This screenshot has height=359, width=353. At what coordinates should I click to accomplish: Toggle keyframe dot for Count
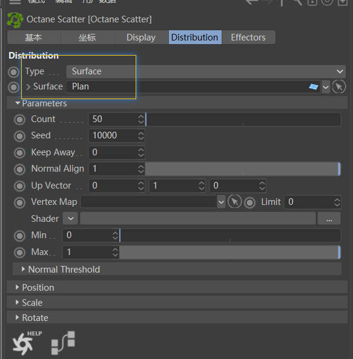pos(19,120)
